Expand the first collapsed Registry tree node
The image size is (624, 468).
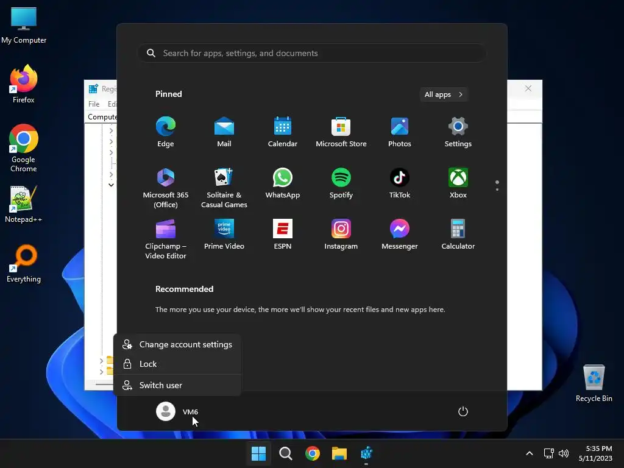[111, 130]
